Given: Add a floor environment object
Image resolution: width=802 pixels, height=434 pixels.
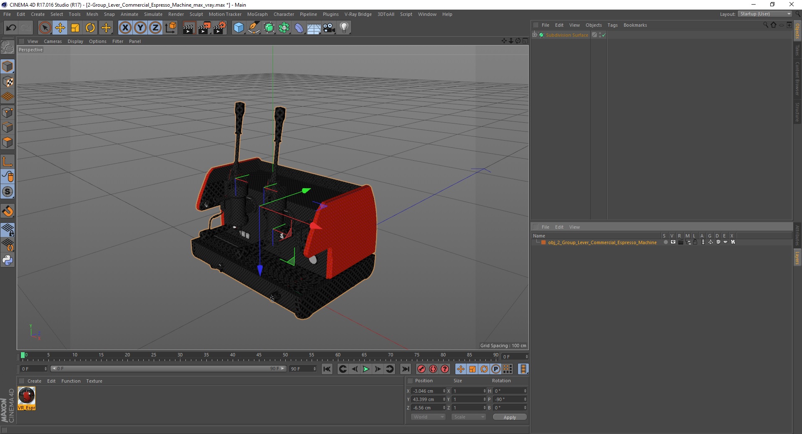Looking at the screenshot, I should click(x=314, y=28).
